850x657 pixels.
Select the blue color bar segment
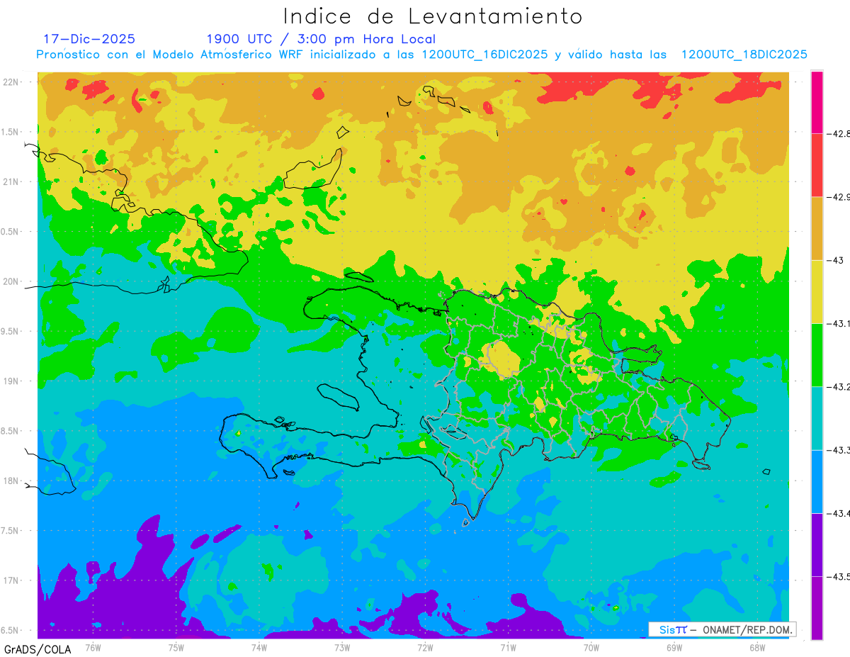point(817,481)
